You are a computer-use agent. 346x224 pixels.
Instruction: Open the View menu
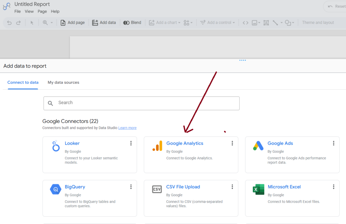(x=29, y=11)
